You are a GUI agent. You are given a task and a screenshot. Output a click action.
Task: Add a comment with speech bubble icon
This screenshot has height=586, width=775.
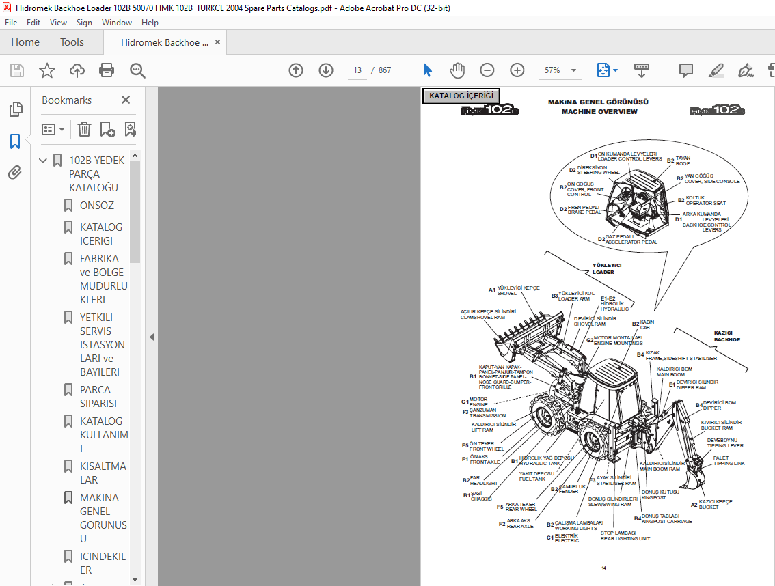pyautogui.click(x=686, y=70)
